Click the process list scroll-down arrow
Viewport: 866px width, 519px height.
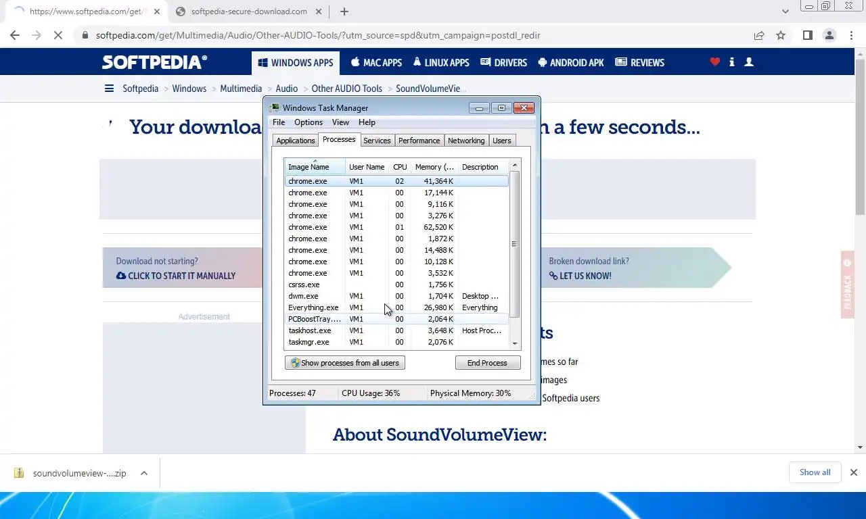[514, 343]
